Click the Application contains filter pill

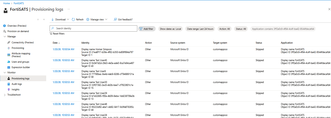tap(283, 29)
